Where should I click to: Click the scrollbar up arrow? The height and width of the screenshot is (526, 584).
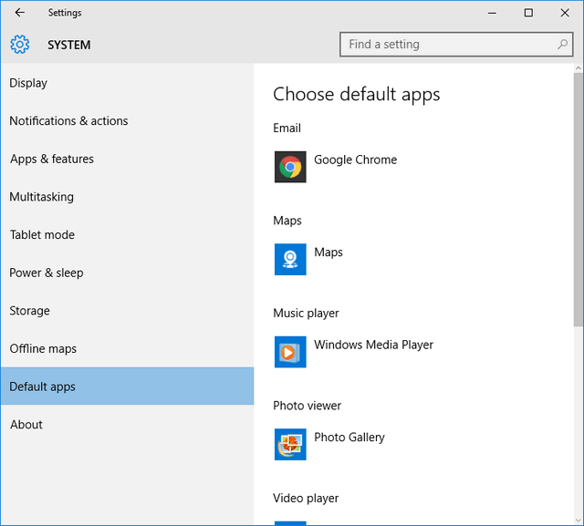coord(579,68)
